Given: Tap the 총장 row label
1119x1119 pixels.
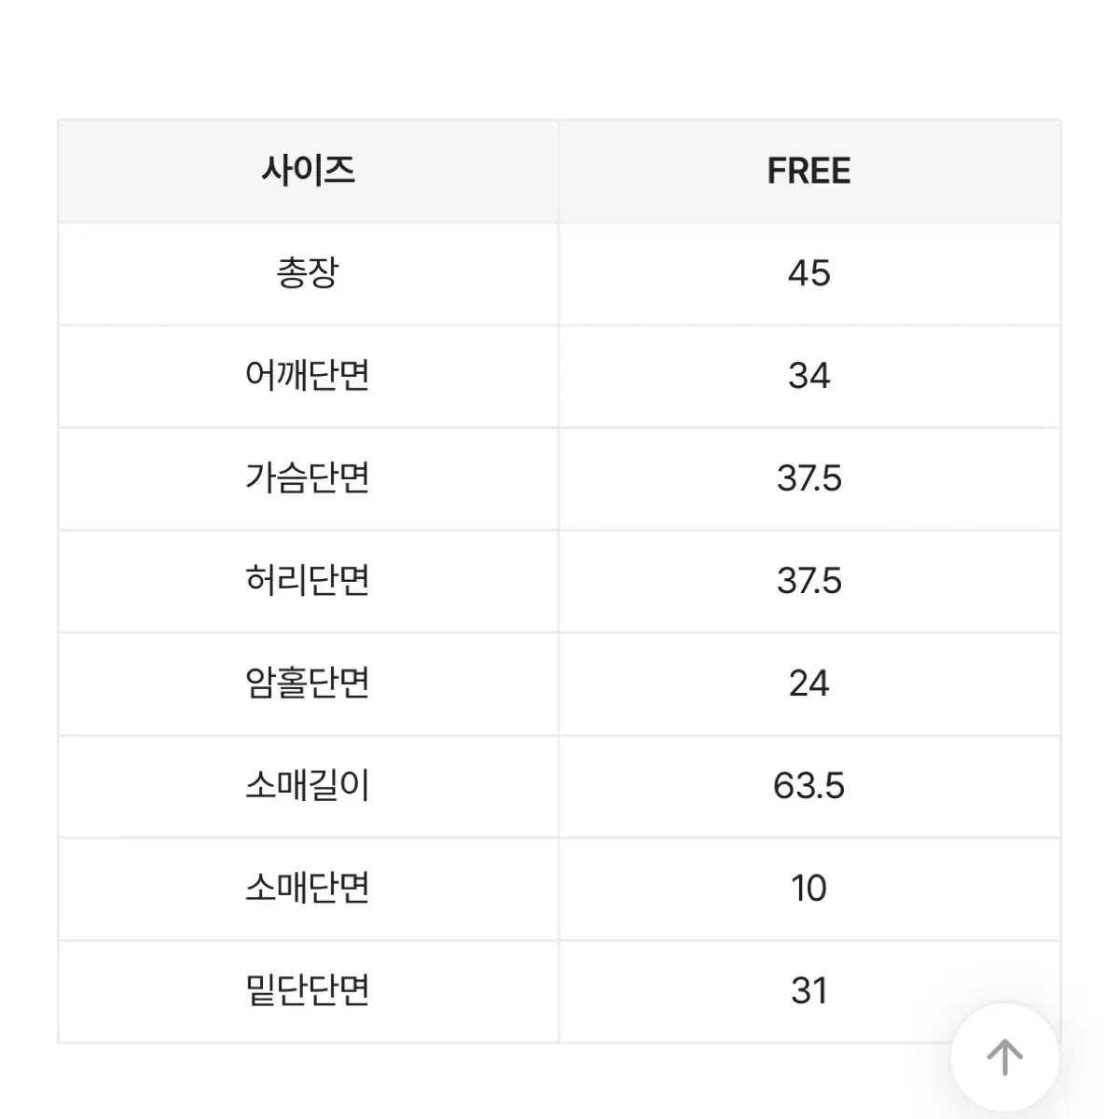Looking at the screenshot, I should click(308, 274).
